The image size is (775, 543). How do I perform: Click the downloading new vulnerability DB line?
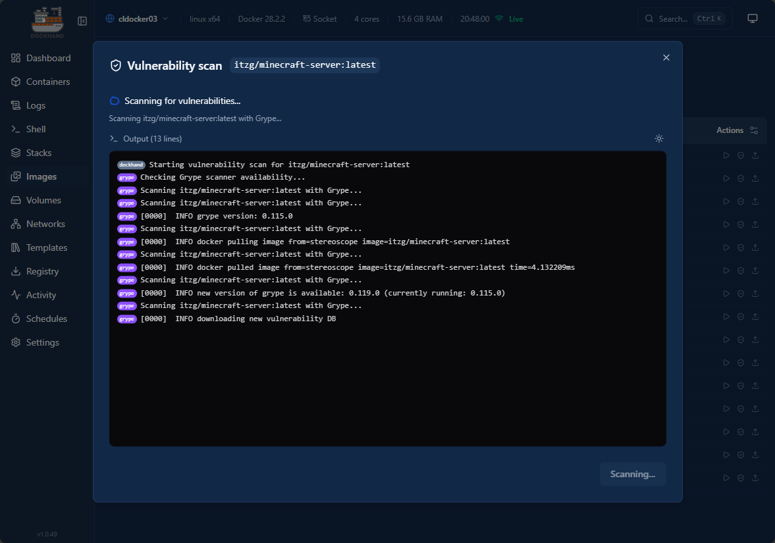coord(238,319)
